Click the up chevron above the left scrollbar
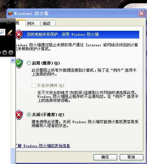 point(13,60)
